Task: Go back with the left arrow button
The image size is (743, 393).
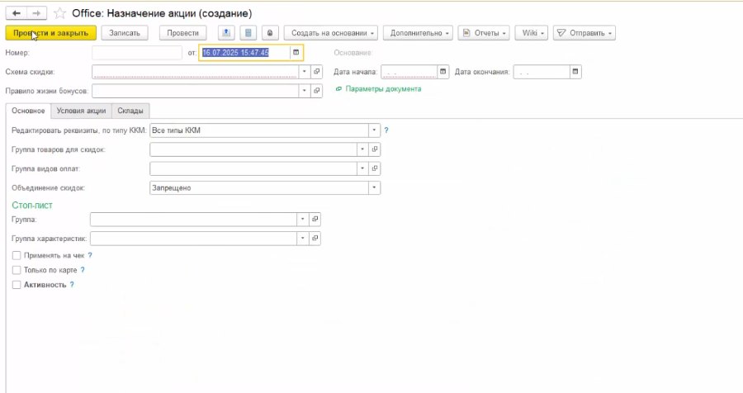Action: coord(17,13)
